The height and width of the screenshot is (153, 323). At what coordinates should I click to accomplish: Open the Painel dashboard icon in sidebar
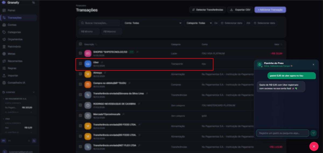click(x=4, y=10)
